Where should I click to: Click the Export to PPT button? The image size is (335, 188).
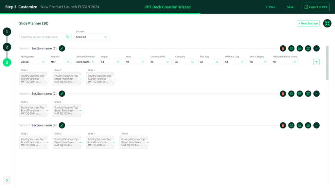click(x=316, y=7)
